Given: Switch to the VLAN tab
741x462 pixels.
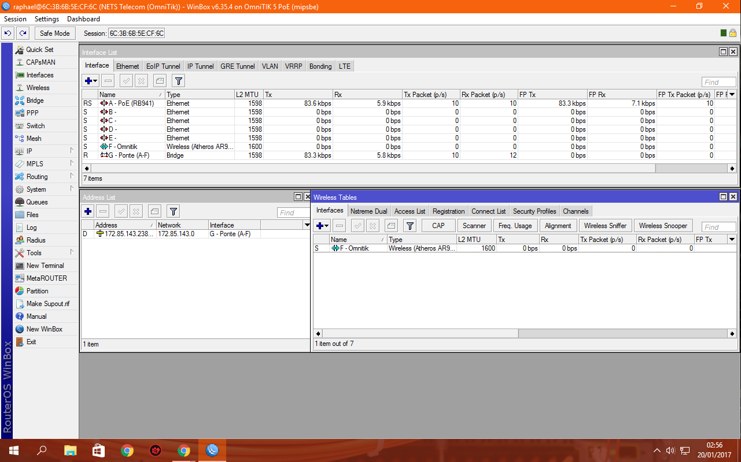Looking at the screenshot, I should tap(270, 66).
